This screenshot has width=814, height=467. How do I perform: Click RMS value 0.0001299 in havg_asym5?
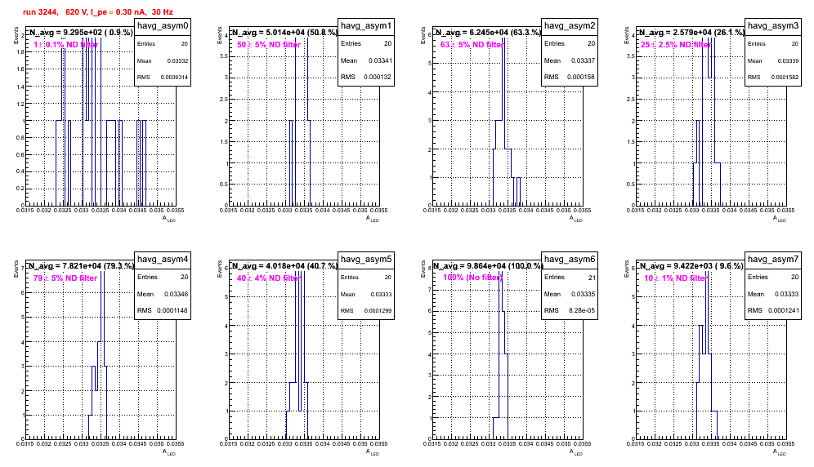(378, 311)
